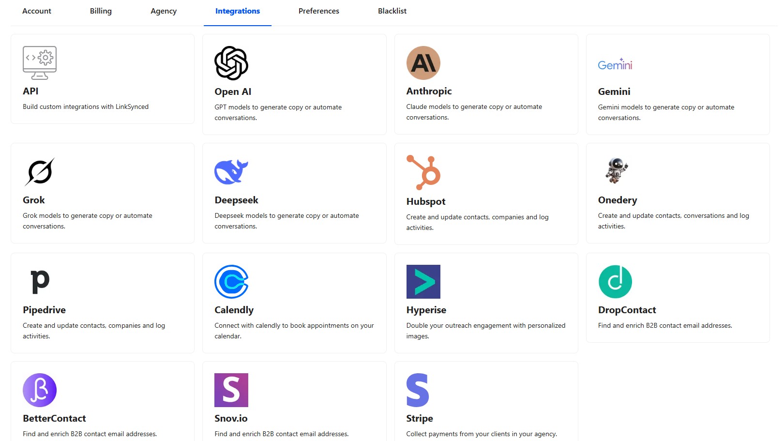Click 'Build custom integrations with LinkSynced' text
Image resolution: width=784 pixels, height=441 pixels.
(86, 107)
